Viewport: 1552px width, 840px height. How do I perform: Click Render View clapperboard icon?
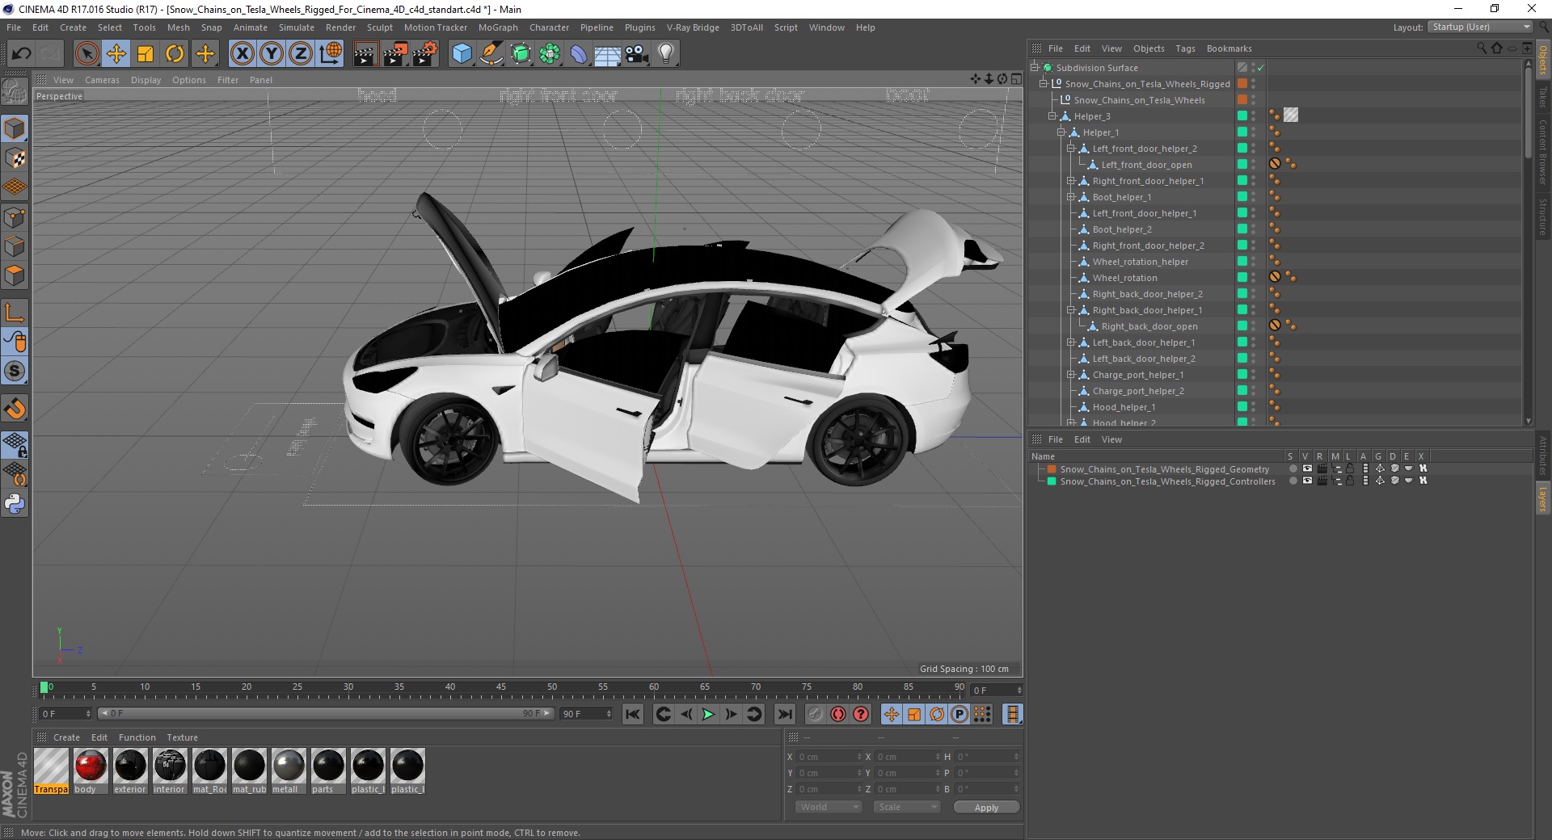[365, 54]
